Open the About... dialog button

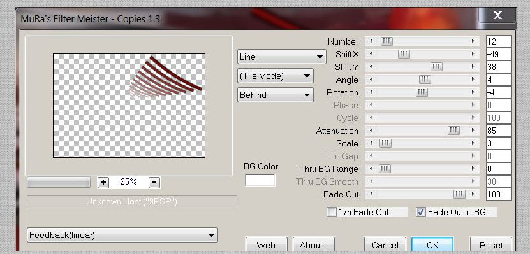[x=314, y=244]
